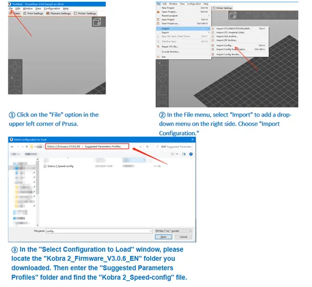Image resolution: width=312 pixels, height=287 pixels.
Task: Click the navigation pane vertical scrollbar
Action: pos(38,192)
